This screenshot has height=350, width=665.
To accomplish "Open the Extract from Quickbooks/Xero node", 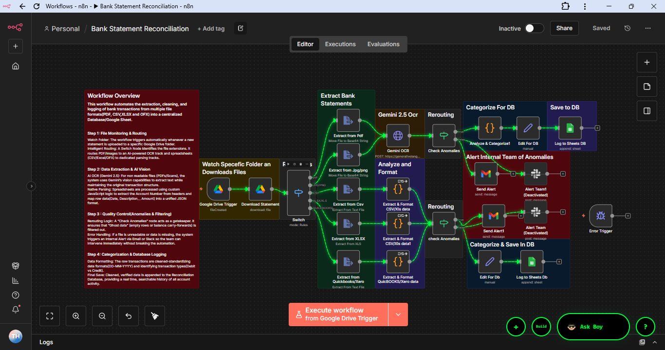I will pyautogui.click(x=348, y=262).
